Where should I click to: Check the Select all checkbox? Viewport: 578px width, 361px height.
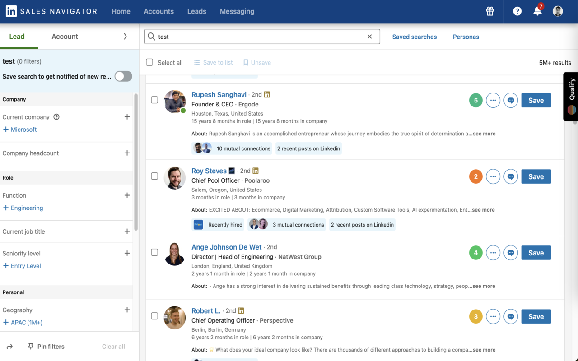point(149,62)
